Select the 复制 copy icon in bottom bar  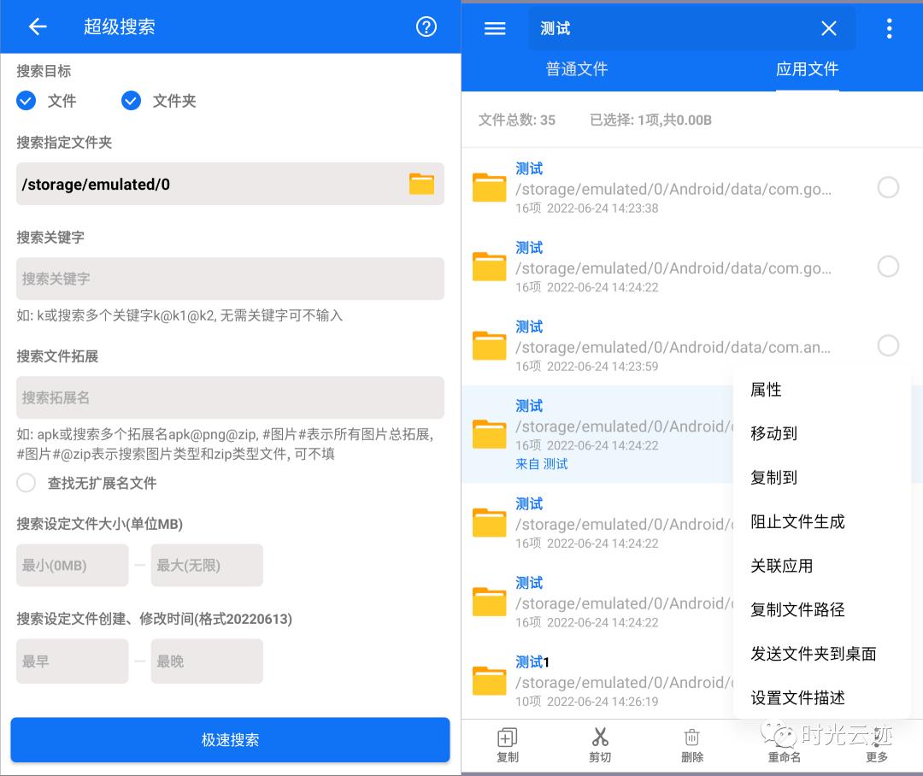(x=507, y=744)
